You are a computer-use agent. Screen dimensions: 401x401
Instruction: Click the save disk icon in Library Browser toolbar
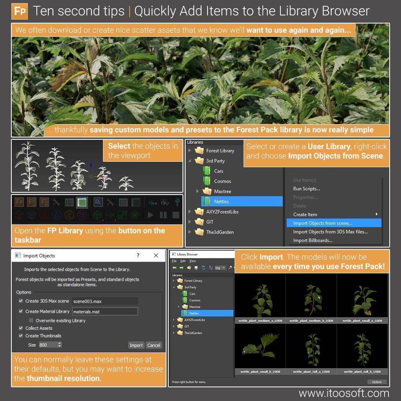point(196,268)
